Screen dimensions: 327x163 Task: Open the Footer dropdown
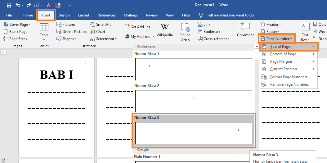pyautogui.click(x=270, y=32)
